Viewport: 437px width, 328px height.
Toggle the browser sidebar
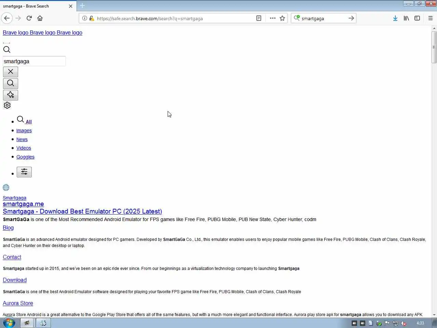[417, 18]
